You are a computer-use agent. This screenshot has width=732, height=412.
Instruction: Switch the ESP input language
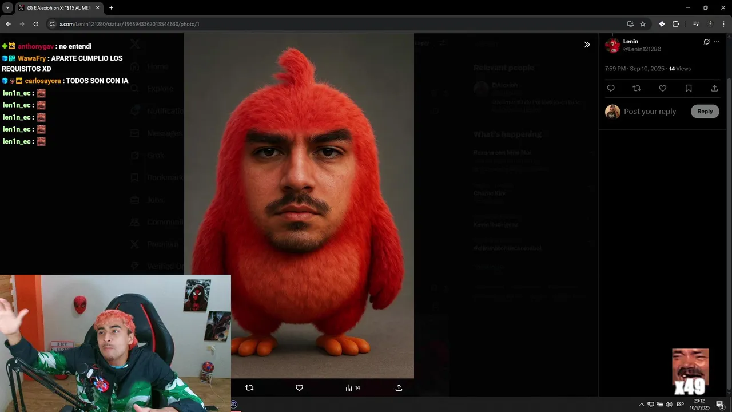(x=681, y=405)
